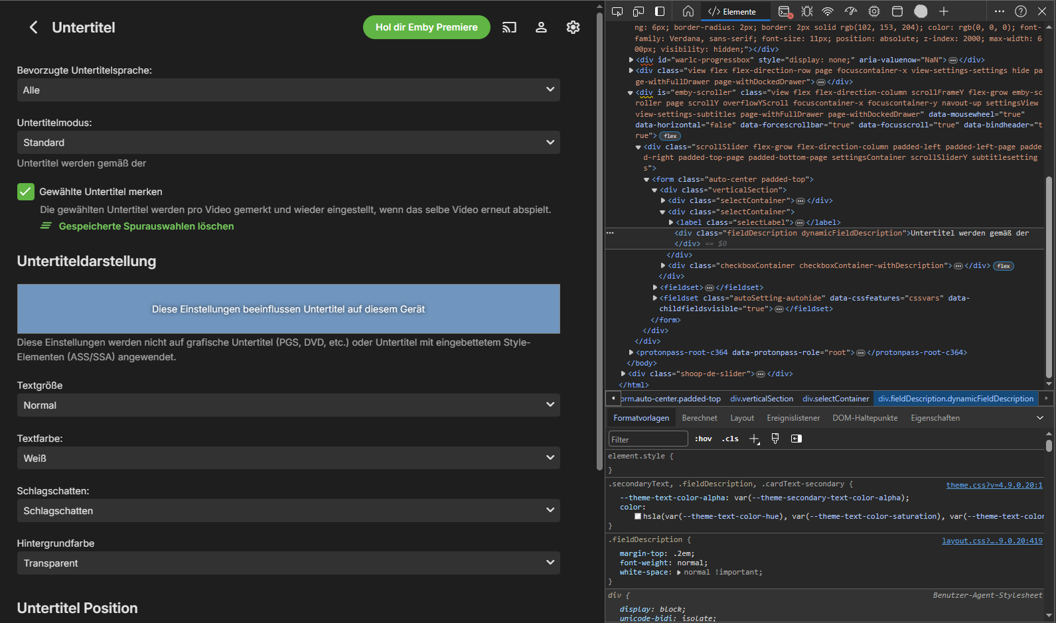This screenshot has width=1056, height=623.
Task: Click the cast to device icon
Action: pyautogui.click(x=509, y=27)
